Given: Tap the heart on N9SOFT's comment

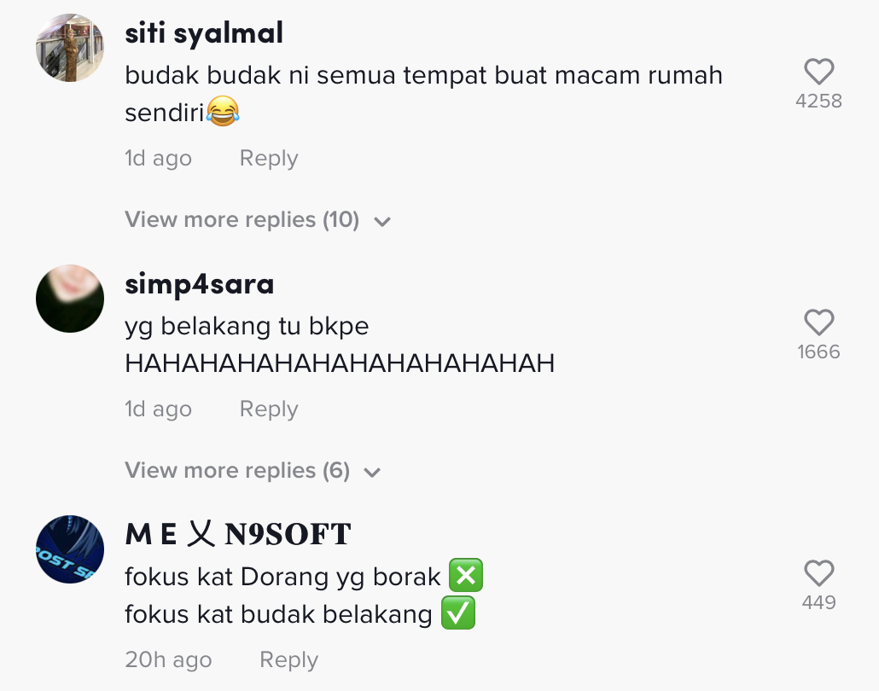Looking at the screenshot, I should [819, 573].
